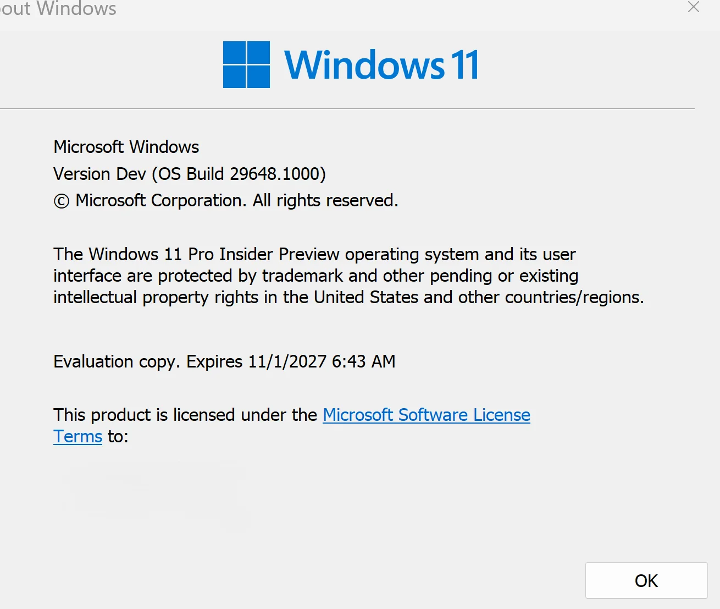Click the OK button

646,580
